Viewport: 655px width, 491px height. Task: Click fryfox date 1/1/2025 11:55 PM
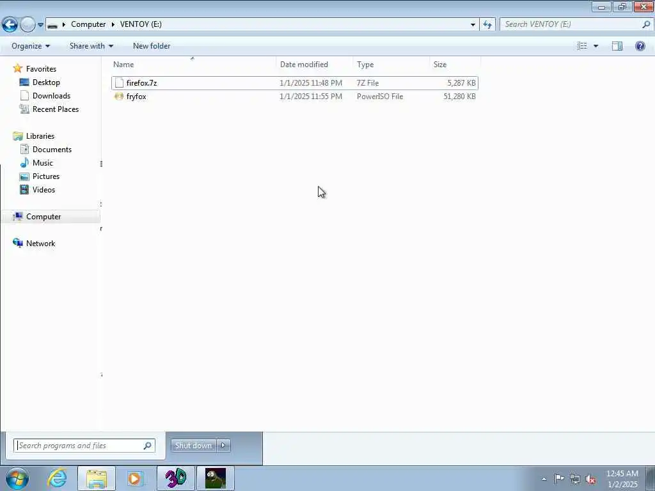(x=311, y=97)
